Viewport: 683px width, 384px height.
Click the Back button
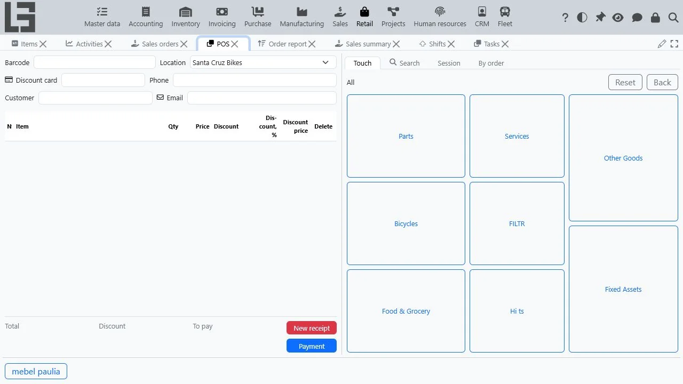coord(662,82)
